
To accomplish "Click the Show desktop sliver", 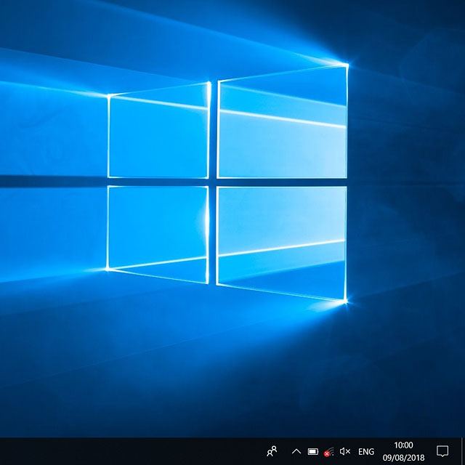I will click(462, 451).
